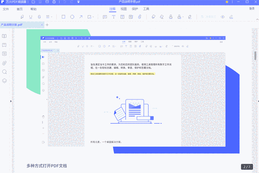Close the 产品说明手册.pdf tab
Image resolution: width=259 pixels, height=173 pixels.
click(42, 25)
